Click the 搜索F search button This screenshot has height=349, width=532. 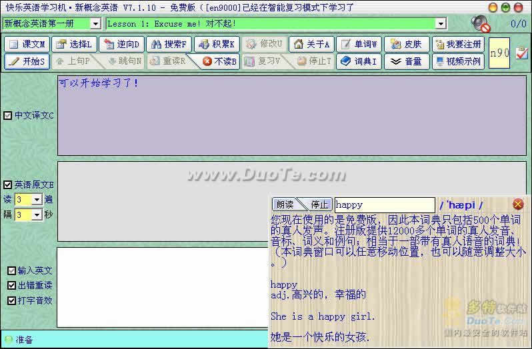point(169,45)
